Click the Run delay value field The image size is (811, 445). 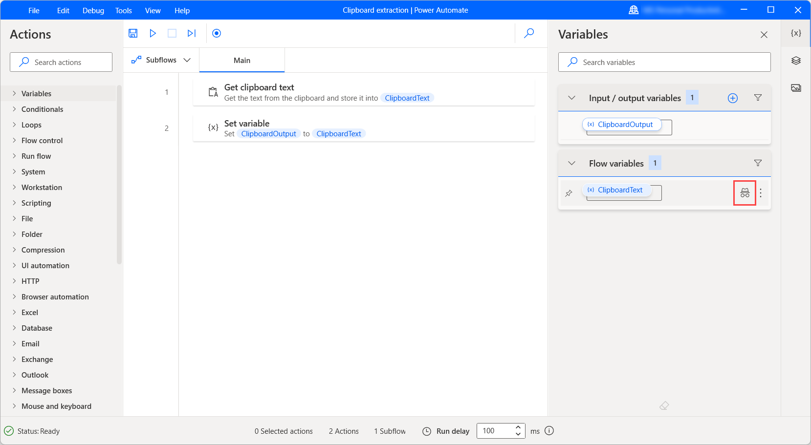tap(494, 431)
